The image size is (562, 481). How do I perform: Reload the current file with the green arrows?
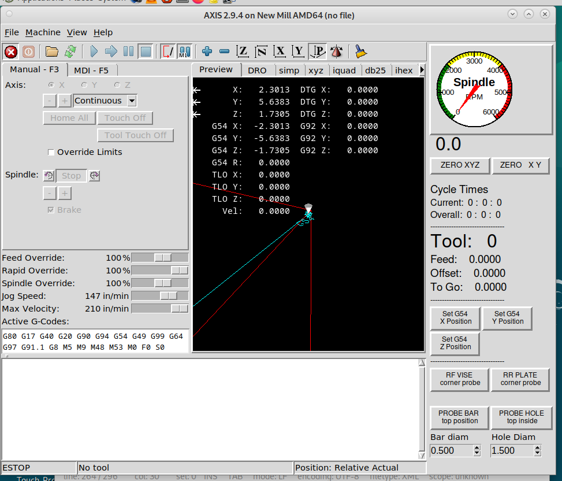pyautogui.click(x=70, y=52)
